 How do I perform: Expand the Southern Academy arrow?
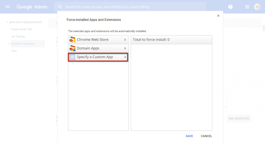pyautogui.click(x=9, y=44)
